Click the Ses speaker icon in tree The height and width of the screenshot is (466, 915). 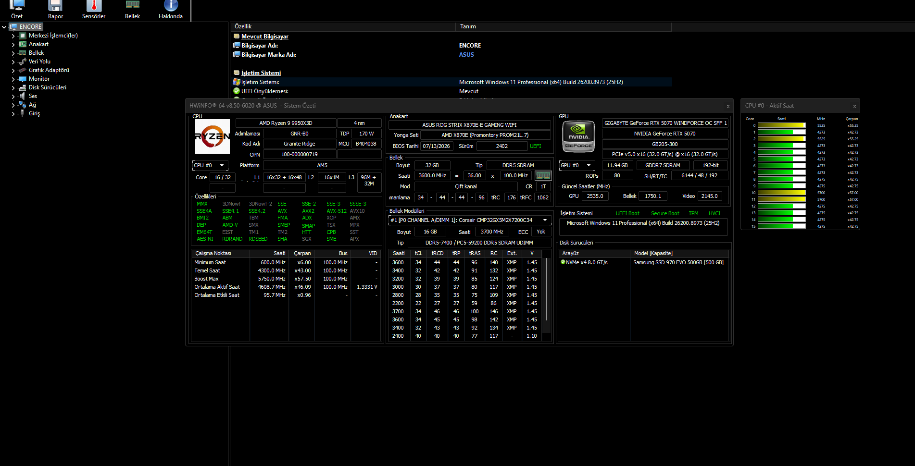pyautogui.click(x=23, y=96)
